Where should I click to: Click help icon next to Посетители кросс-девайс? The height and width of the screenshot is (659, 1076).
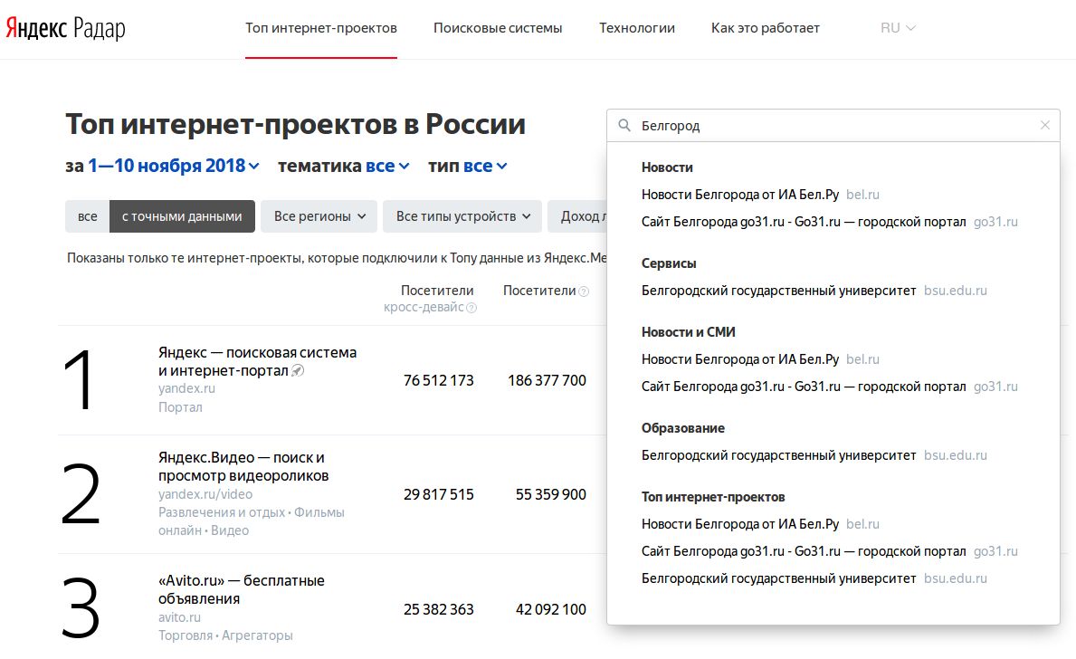471,308
